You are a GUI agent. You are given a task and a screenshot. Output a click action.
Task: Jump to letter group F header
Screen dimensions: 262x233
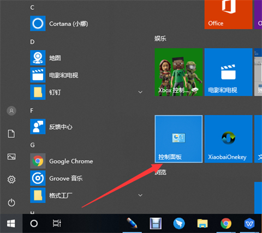(x=32, y=111)
